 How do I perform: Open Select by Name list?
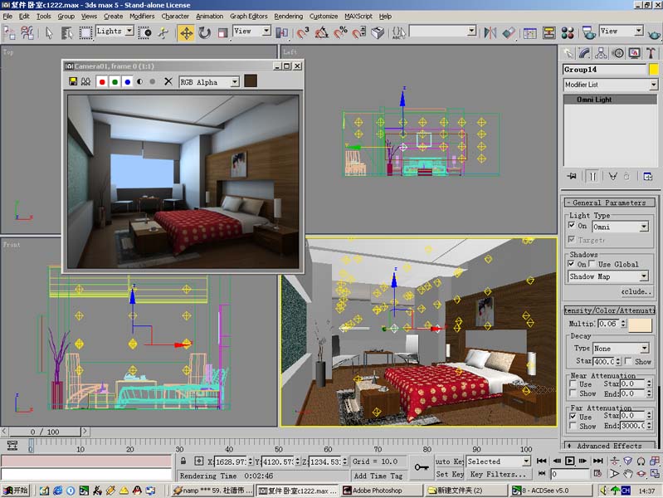coord(66,32)
